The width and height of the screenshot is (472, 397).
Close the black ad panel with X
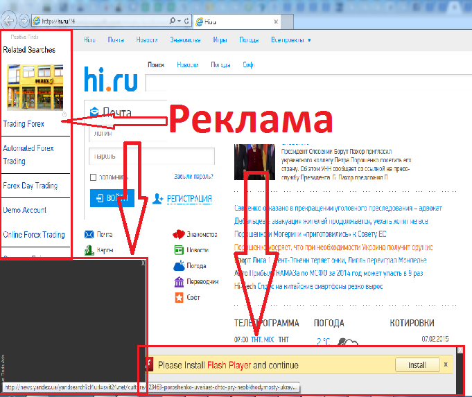tap(143, 263)
